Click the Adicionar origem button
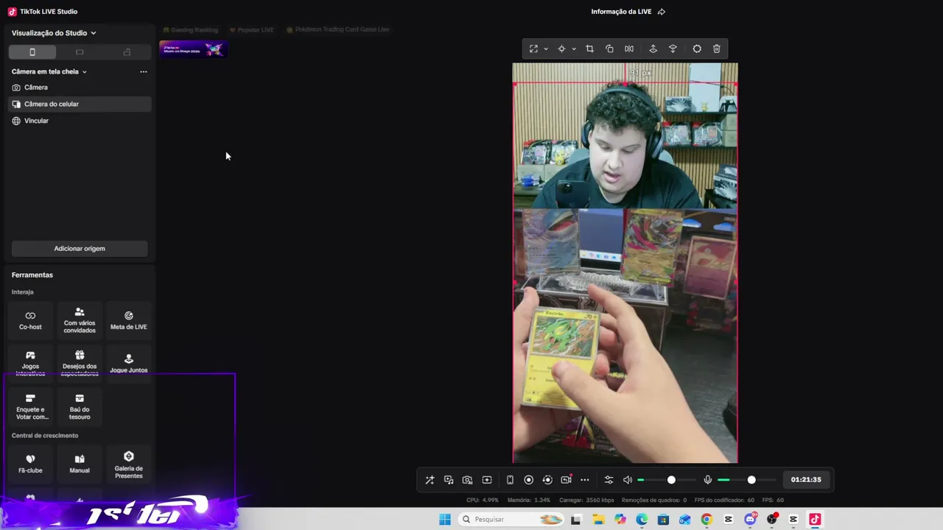 point(80,249)
